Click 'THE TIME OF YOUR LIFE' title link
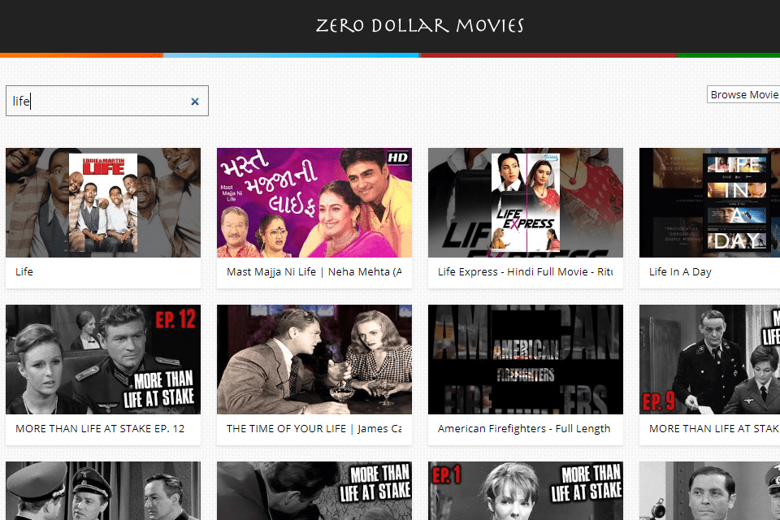Image resolution: width=780 pixels, height=520 pixels. 314,429
